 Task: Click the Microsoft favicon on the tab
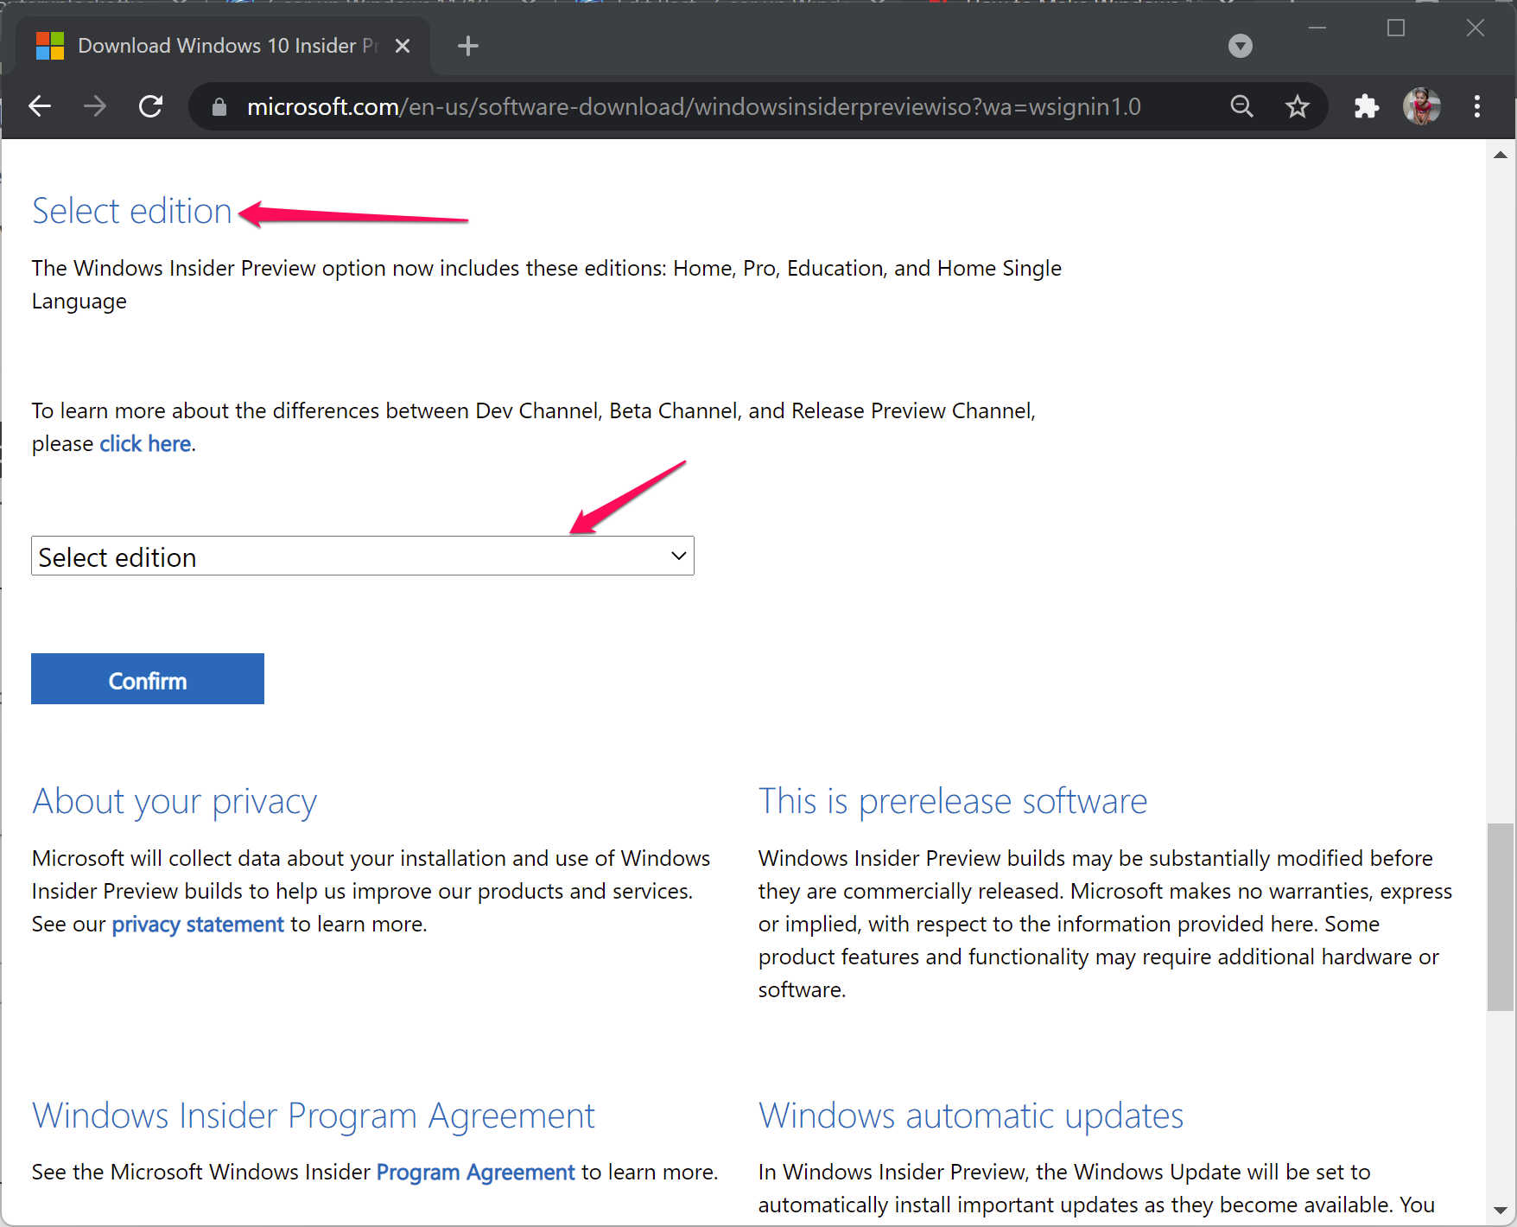(50, 46)
